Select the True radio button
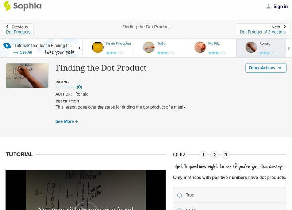This screenshot has width=292, height=210. (180, 195)
